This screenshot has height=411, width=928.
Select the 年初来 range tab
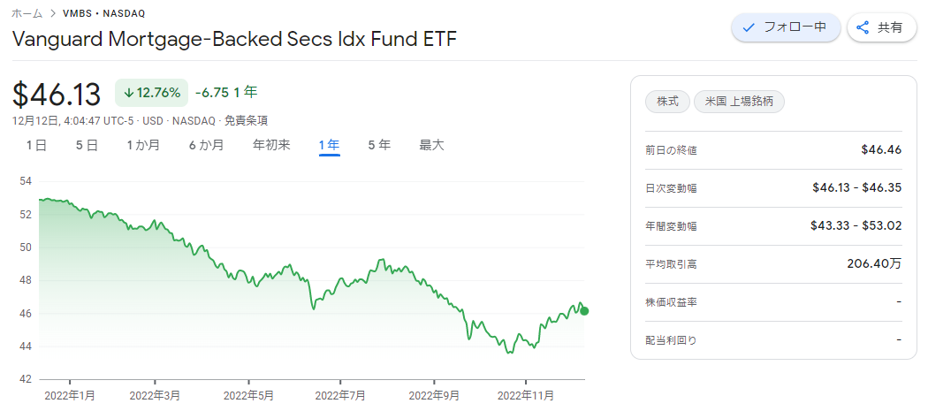tap(271, 145)
